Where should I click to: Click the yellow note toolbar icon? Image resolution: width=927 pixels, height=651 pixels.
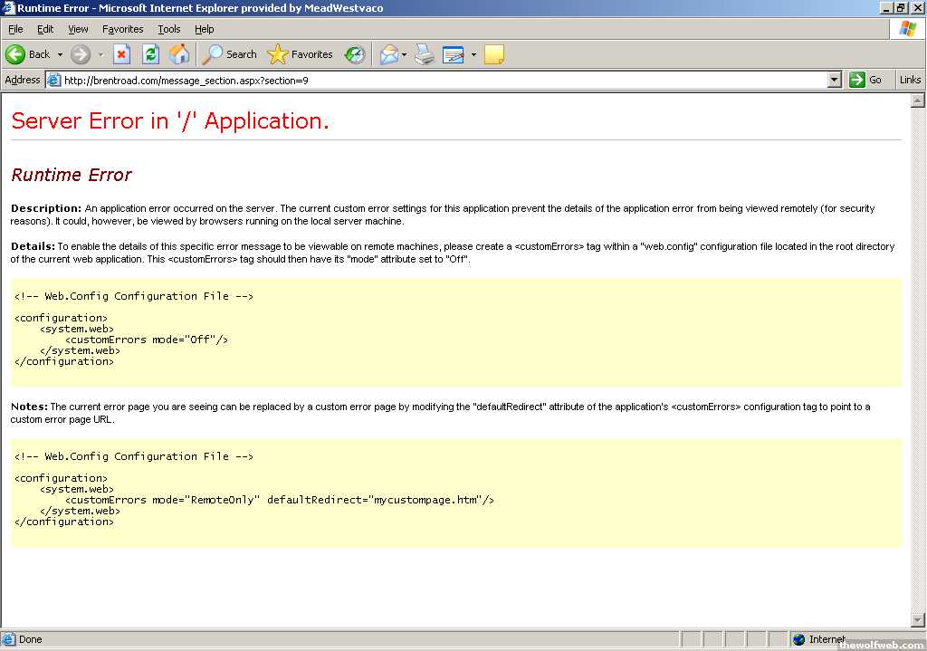point(493,54)
